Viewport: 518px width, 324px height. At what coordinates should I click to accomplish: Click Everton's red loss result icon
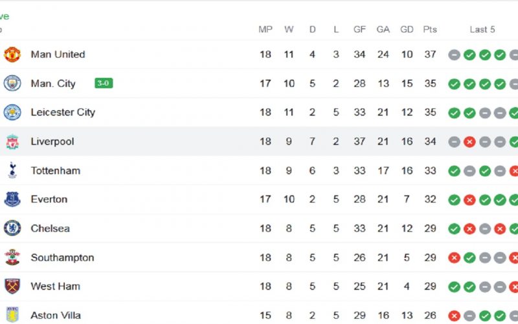(x=469, y=200)
